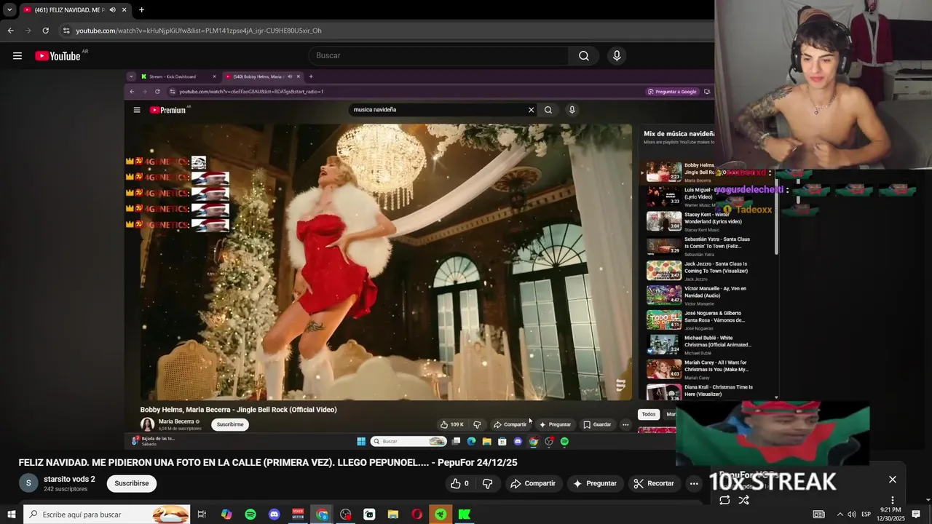Launch Copilot from the taskbar
Viewport: 932px width, 524px height.
click(226, 515)
